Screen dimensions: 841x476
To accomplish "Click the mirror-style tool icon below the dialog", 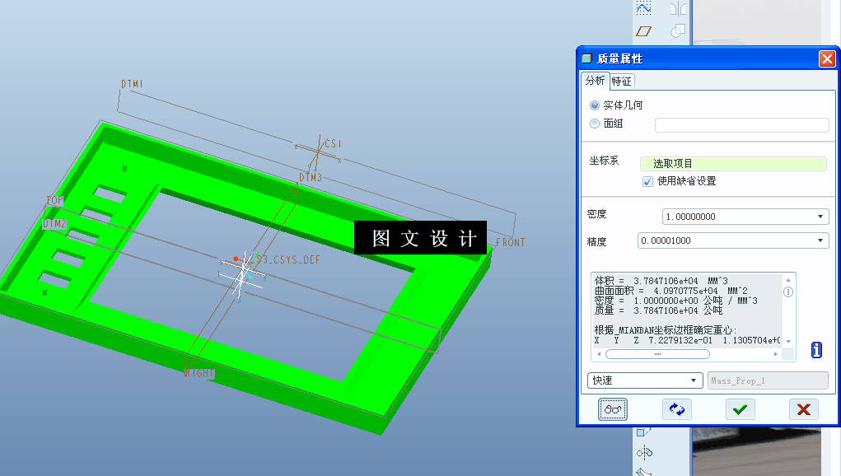I will (644, 453).
